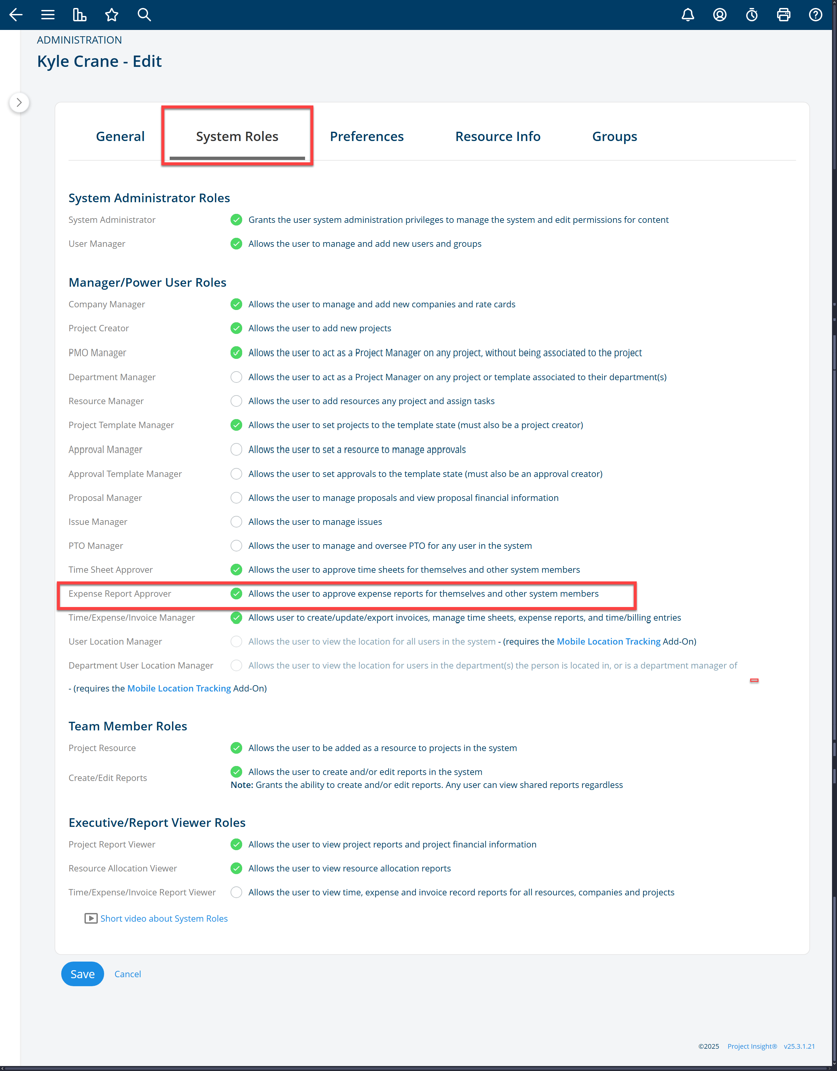Toggle the Resource Allocation Viewer role
The height and width of the screenshot is (1071, 837).
[236, 868]
